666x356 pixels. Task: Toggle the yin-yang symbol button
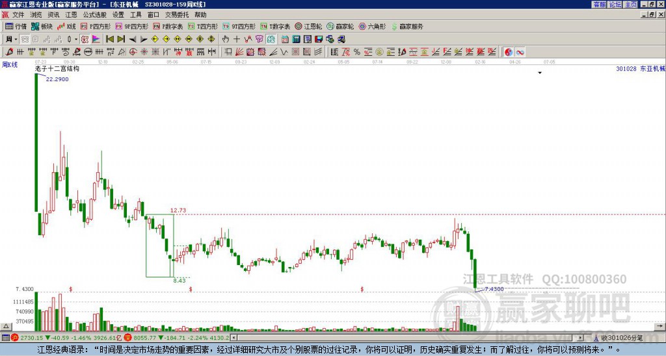[509, 52]
